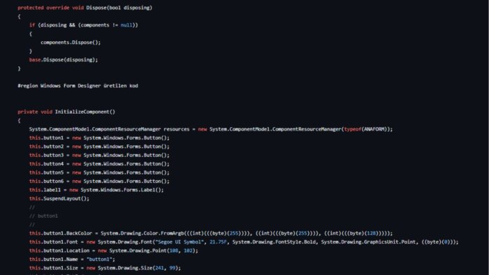
Task: Click 'private void InitializeComponent()' declaration
Action: (x=66, y=112)
